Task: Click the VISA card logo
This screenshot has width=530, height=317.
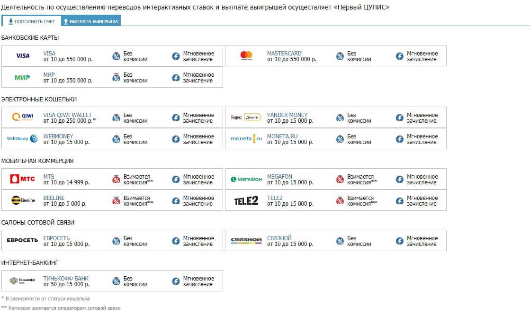Action: click(x=23, y=56)
